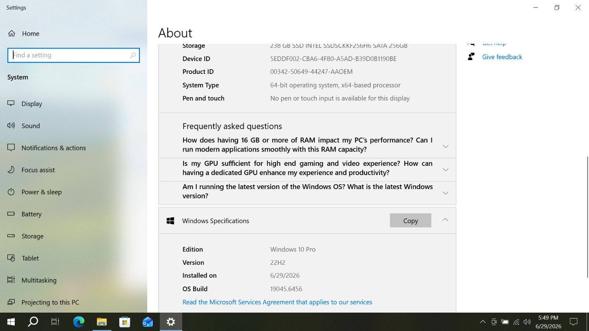Click the System Type value text
This screenshot has width=589, height=331.
(x=335, y=85)
